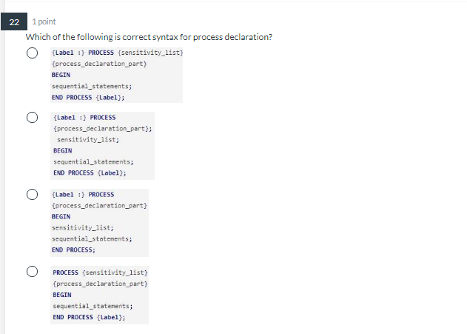This screenshot has height=334, width=467.
Task: Click indented 'sensitivity_list;' line in second option
Action: click(x=88, y=140)
